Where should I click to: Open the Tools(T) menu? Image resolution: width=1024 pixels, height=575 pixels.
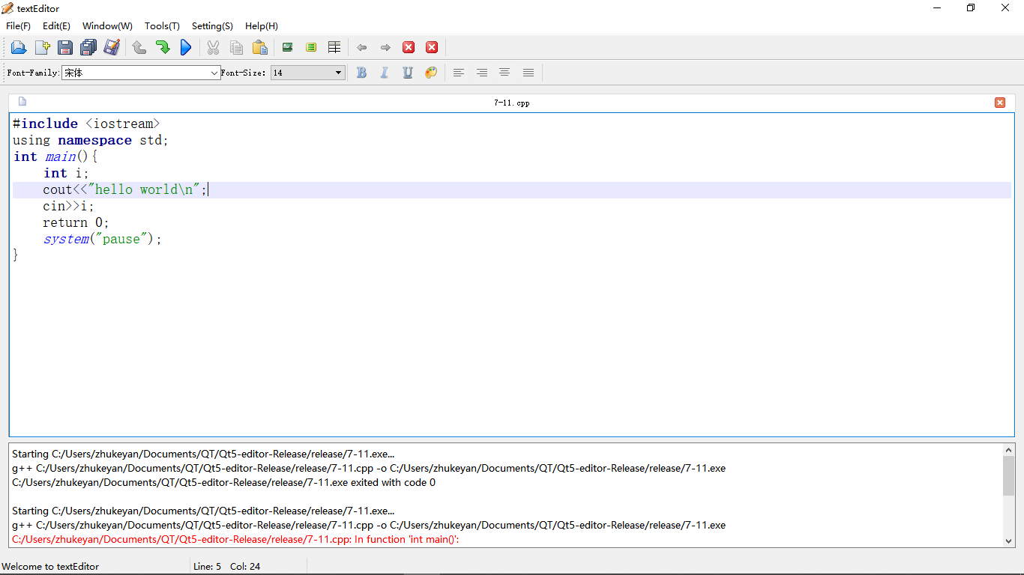click(162, 26)
